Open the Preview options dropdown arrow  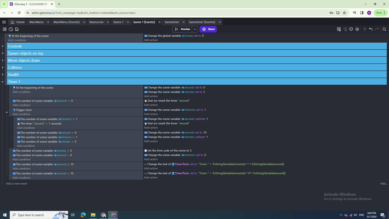pos(194,29)
